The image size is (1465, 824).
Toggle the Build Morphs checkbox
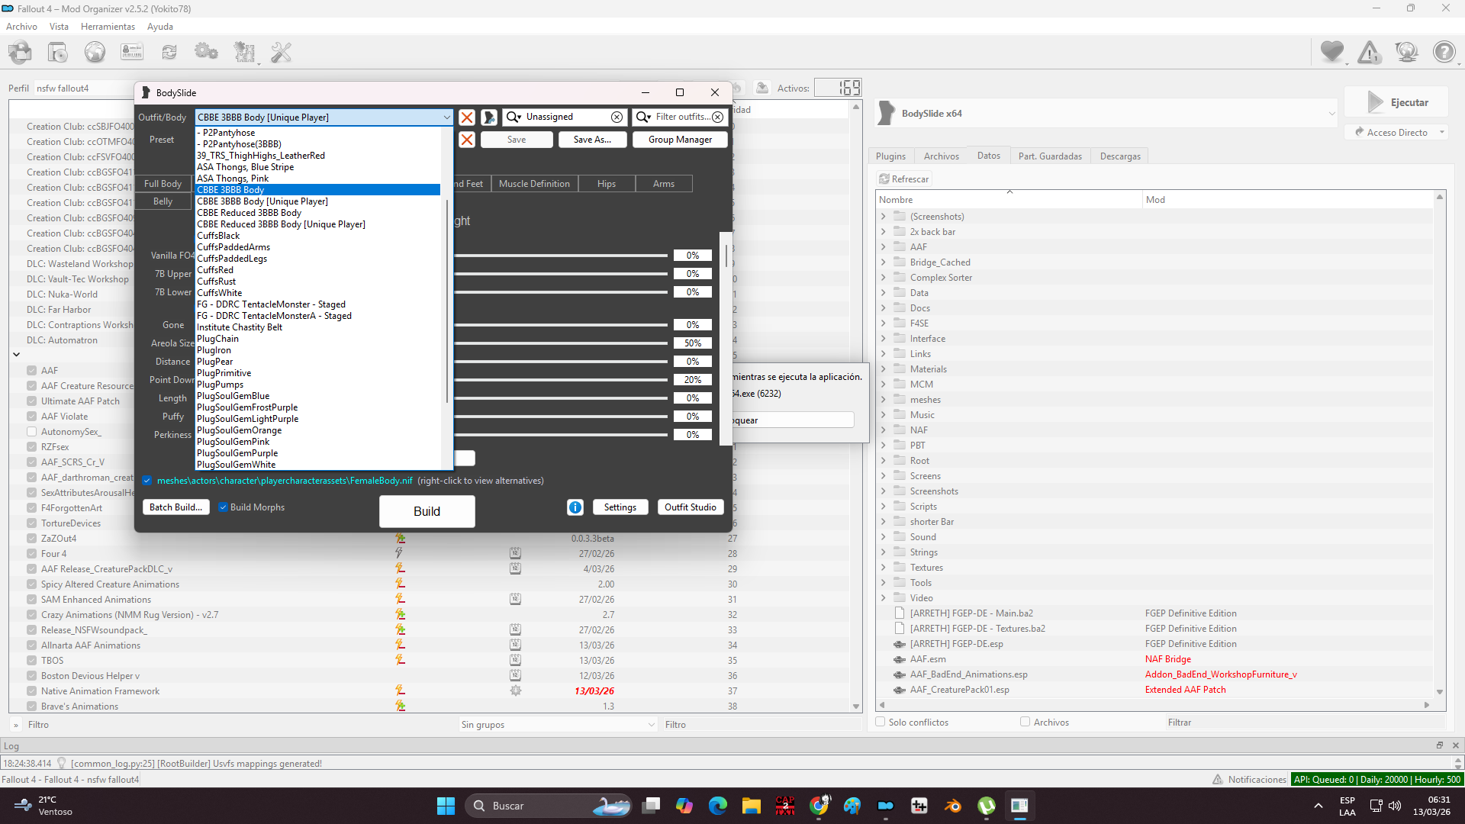[224, 507]
